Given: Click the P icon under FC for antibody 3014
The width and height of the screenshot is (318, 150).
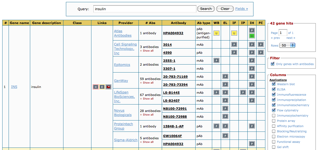Looking at the screenshot, I should point(261,44).
